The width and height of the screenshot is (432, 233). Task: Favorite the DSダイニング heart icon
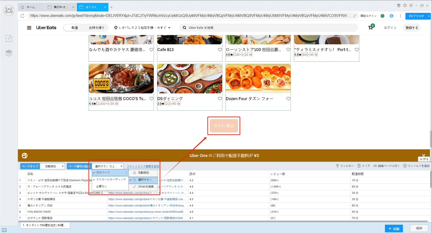tap(220, 99)
